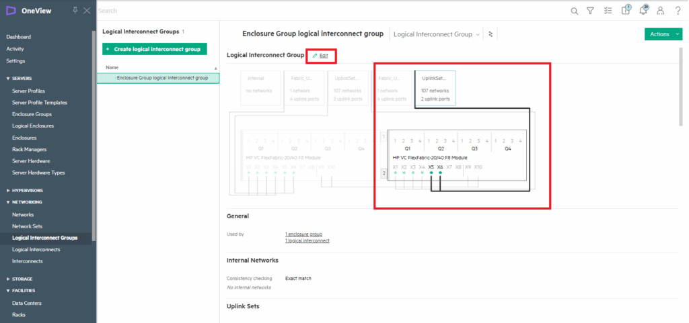689x323 pixels.
Task: Open the notification bell icon
Action: [643, 10]
